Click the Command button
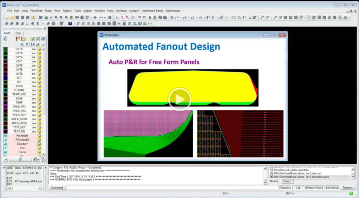Viewport: 359px width, 198px height. pyautogui.click(x=57, y=187)
